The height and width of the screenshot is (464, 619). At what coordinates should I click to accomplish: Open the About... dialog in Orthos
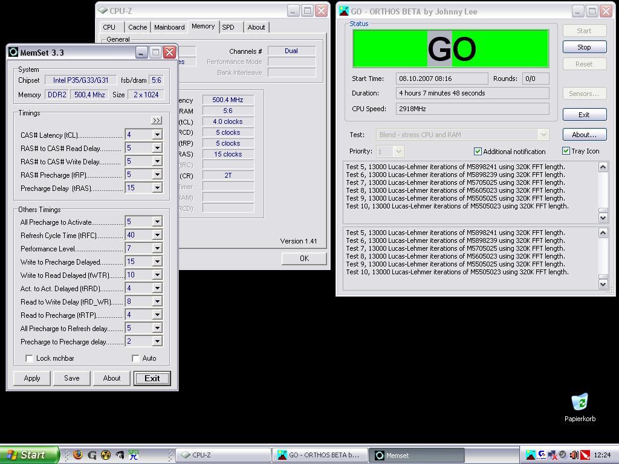585,135
